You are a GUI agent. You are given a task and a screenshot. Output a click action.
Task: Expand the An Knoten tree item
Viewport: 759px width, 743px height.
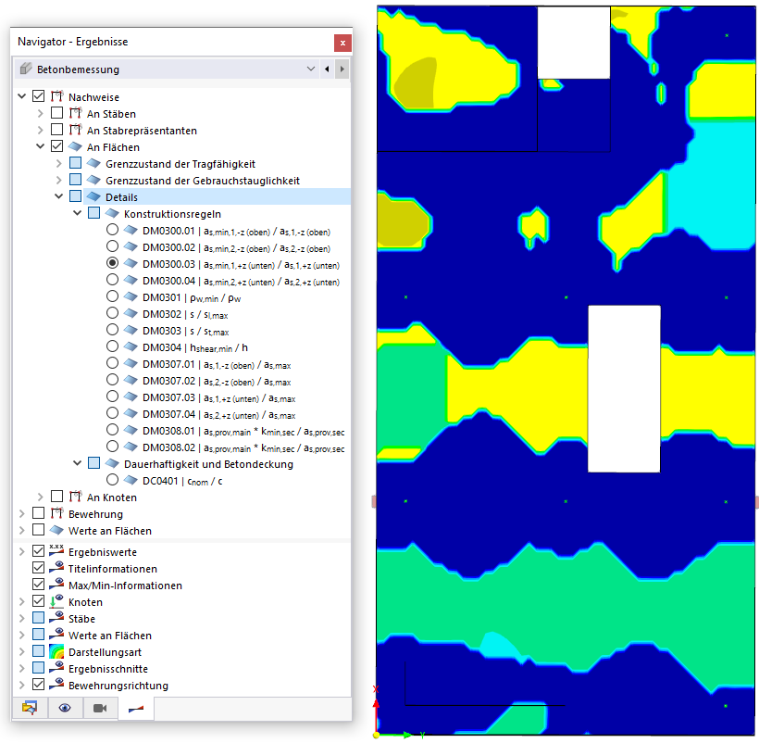(x=41, y=496)
